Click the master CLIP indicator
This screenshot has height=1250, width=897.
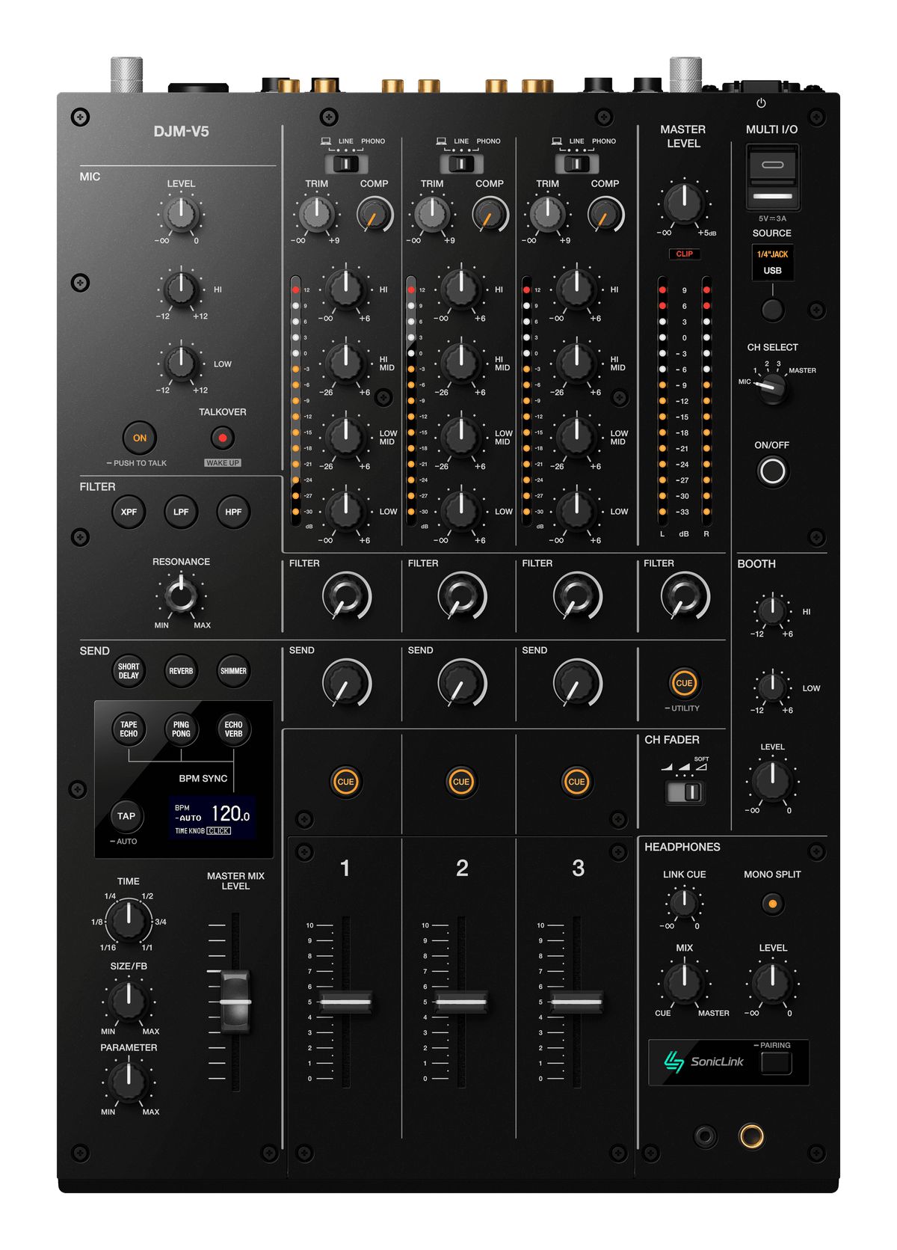pyautogui.click(x=684, y=254)
